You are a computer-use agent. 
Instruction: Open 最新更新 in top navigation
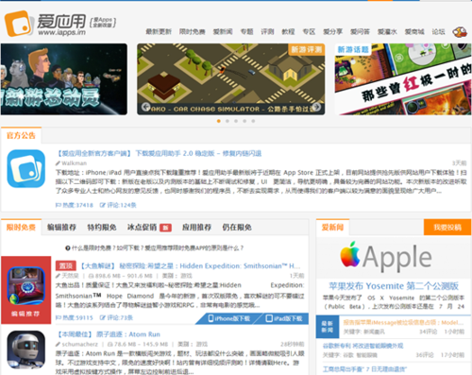coord(159,31)
